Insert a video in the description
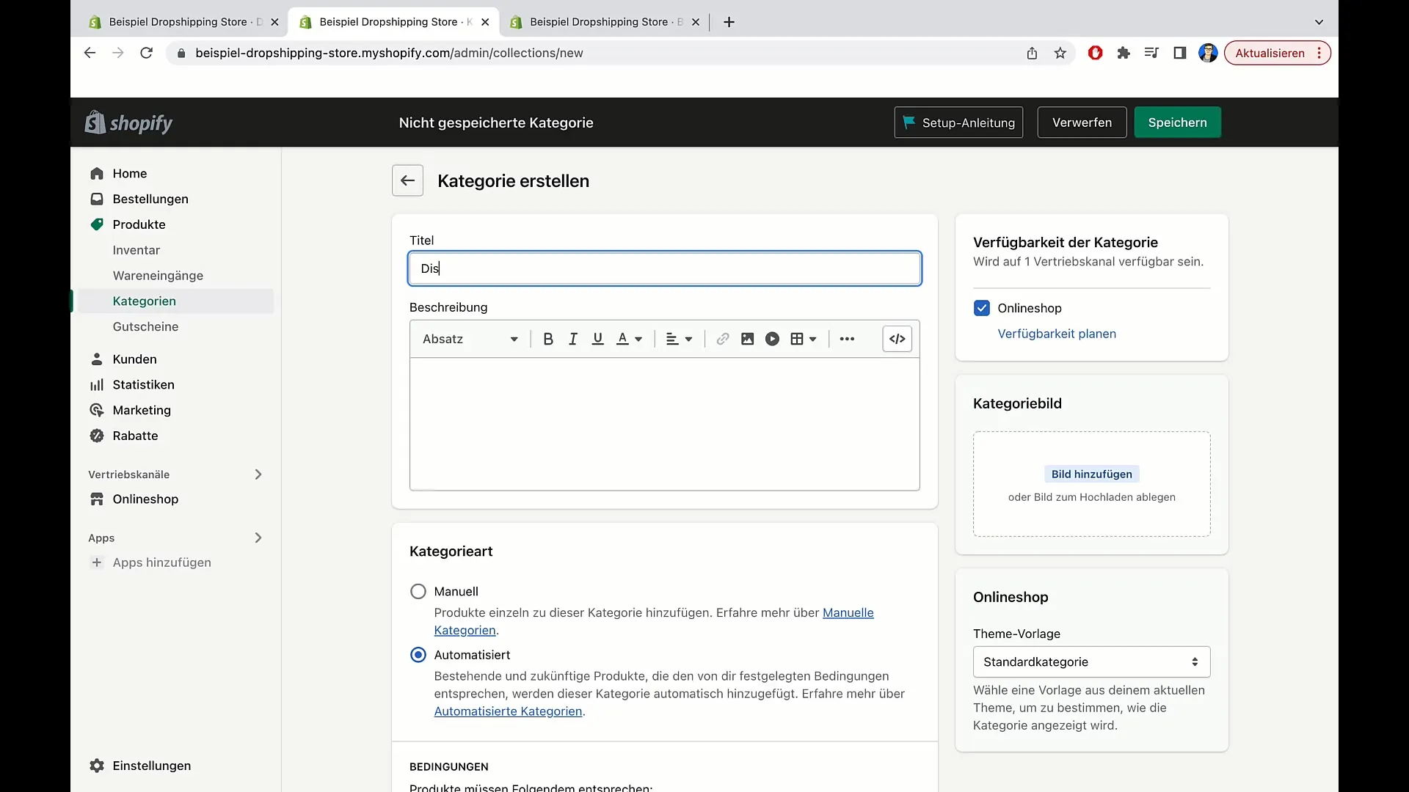 772,339
